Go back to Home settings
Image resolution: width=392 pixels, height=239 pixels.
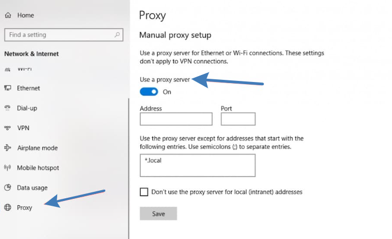(x=25, y=16)
